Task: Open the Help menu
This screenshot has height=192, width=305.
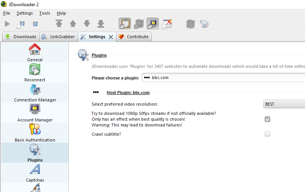Action: coord(61,13)
